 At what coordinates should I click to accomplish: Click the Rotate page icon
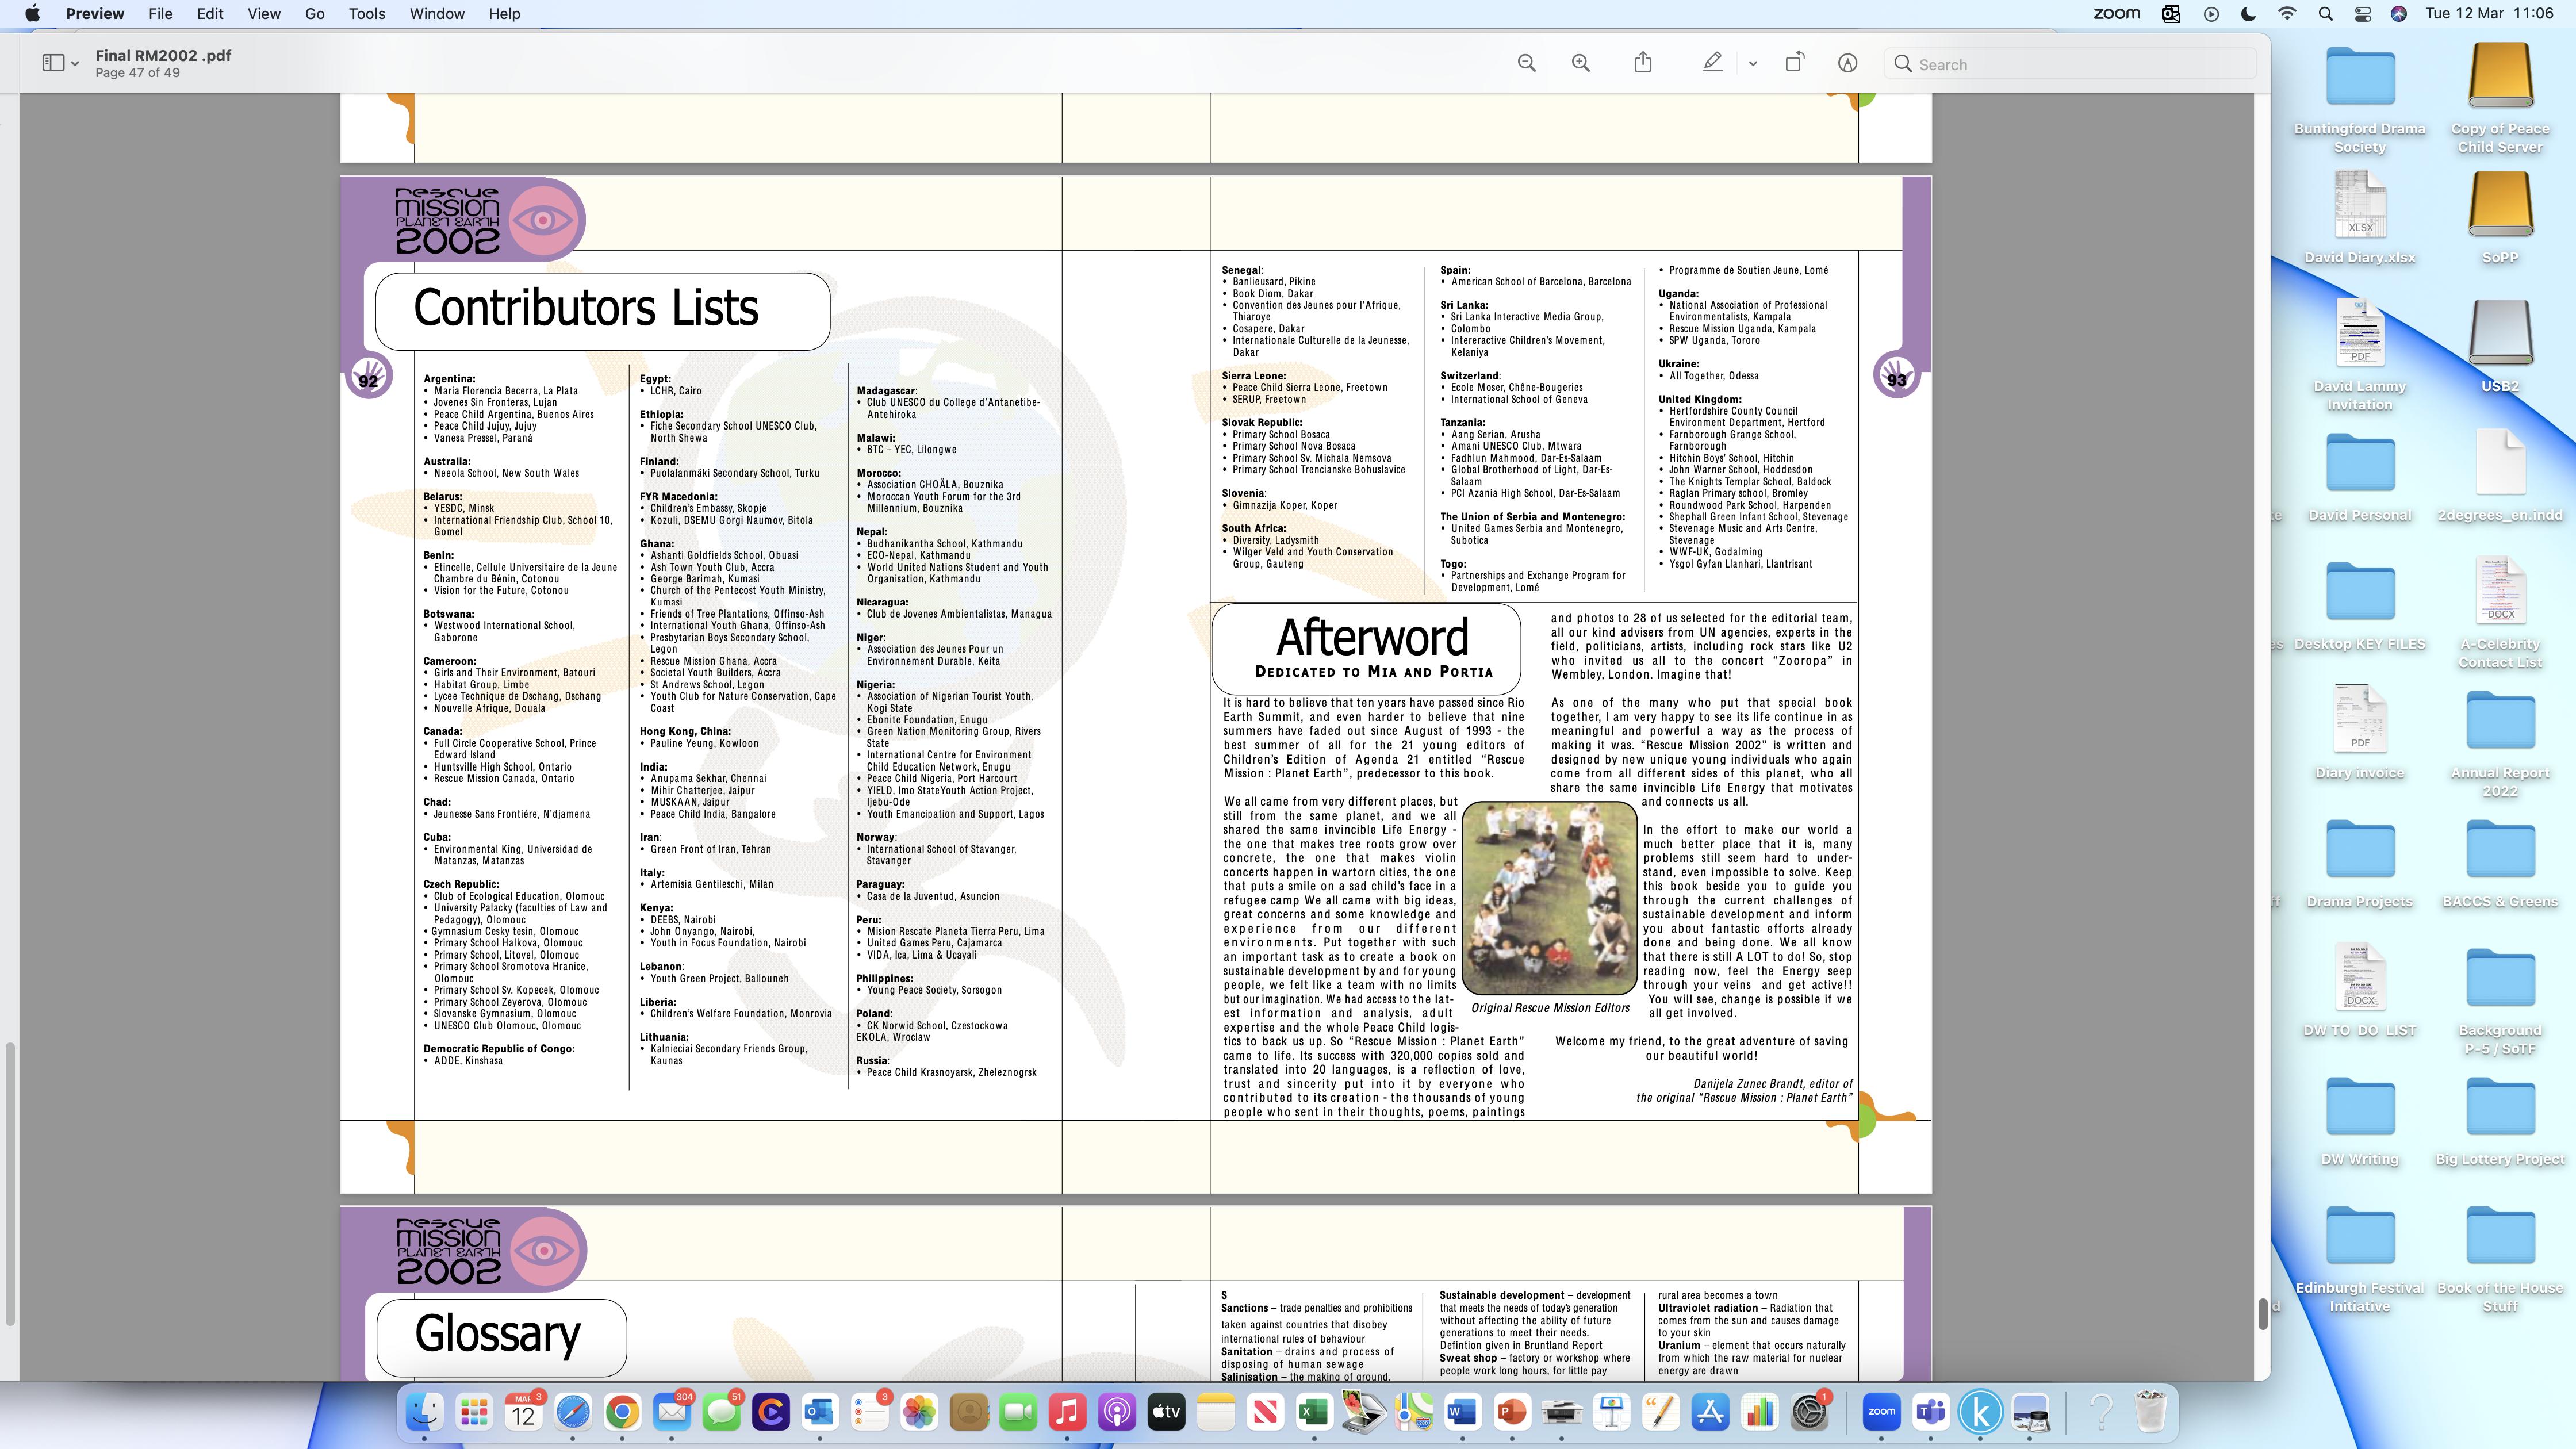point(1794,63)
